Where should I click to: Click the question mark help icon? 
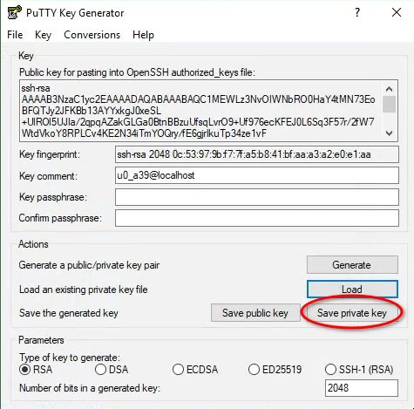coord(357,12)
